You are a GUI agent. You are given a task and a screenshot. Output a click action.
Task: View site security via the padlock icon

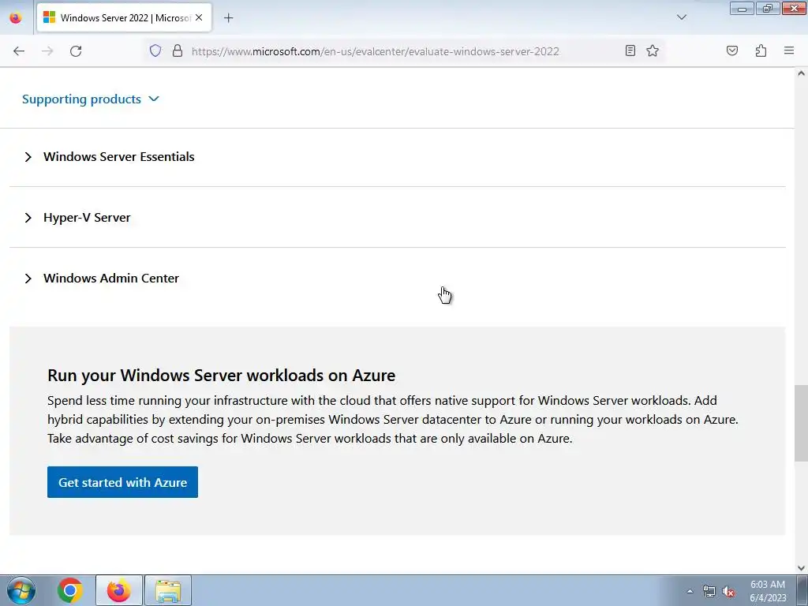pos(178,50)
